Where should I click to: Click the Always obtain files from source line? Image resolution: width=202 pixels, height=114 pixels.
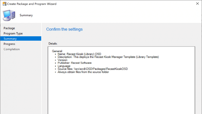[83, 72]
